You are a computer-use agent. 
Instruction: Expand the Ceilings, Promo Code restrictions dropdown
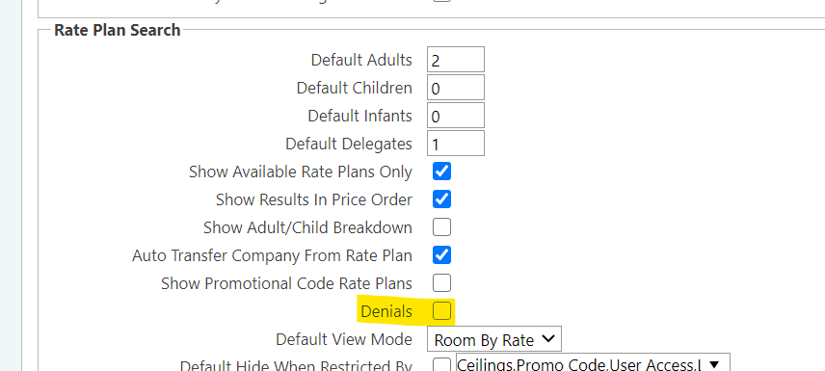coord(593,364)
